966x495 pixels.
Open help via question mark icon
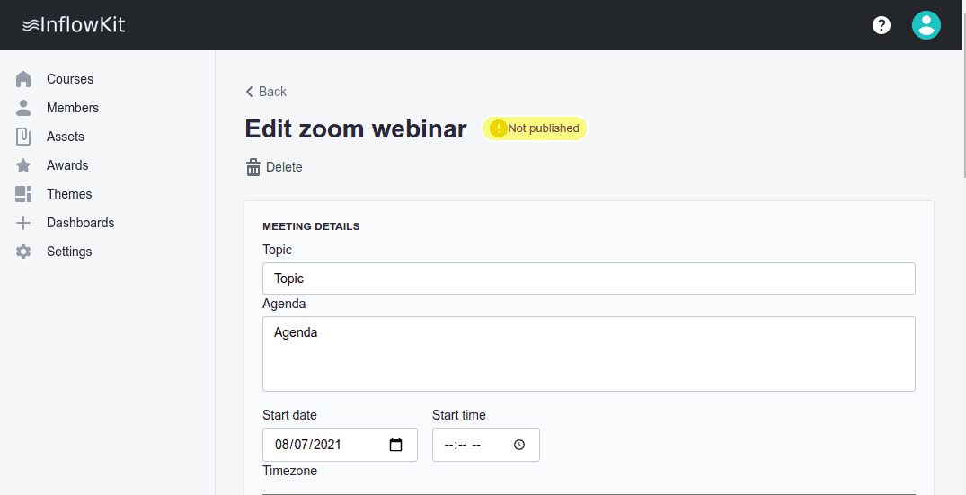pyautogui.click(x=882, y=25)
